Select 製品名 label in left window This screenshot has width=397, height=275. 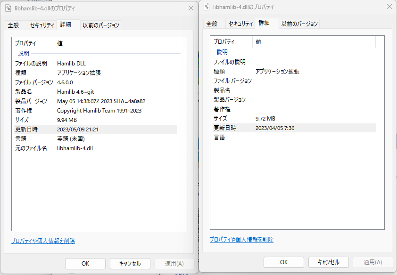[23, 92]
